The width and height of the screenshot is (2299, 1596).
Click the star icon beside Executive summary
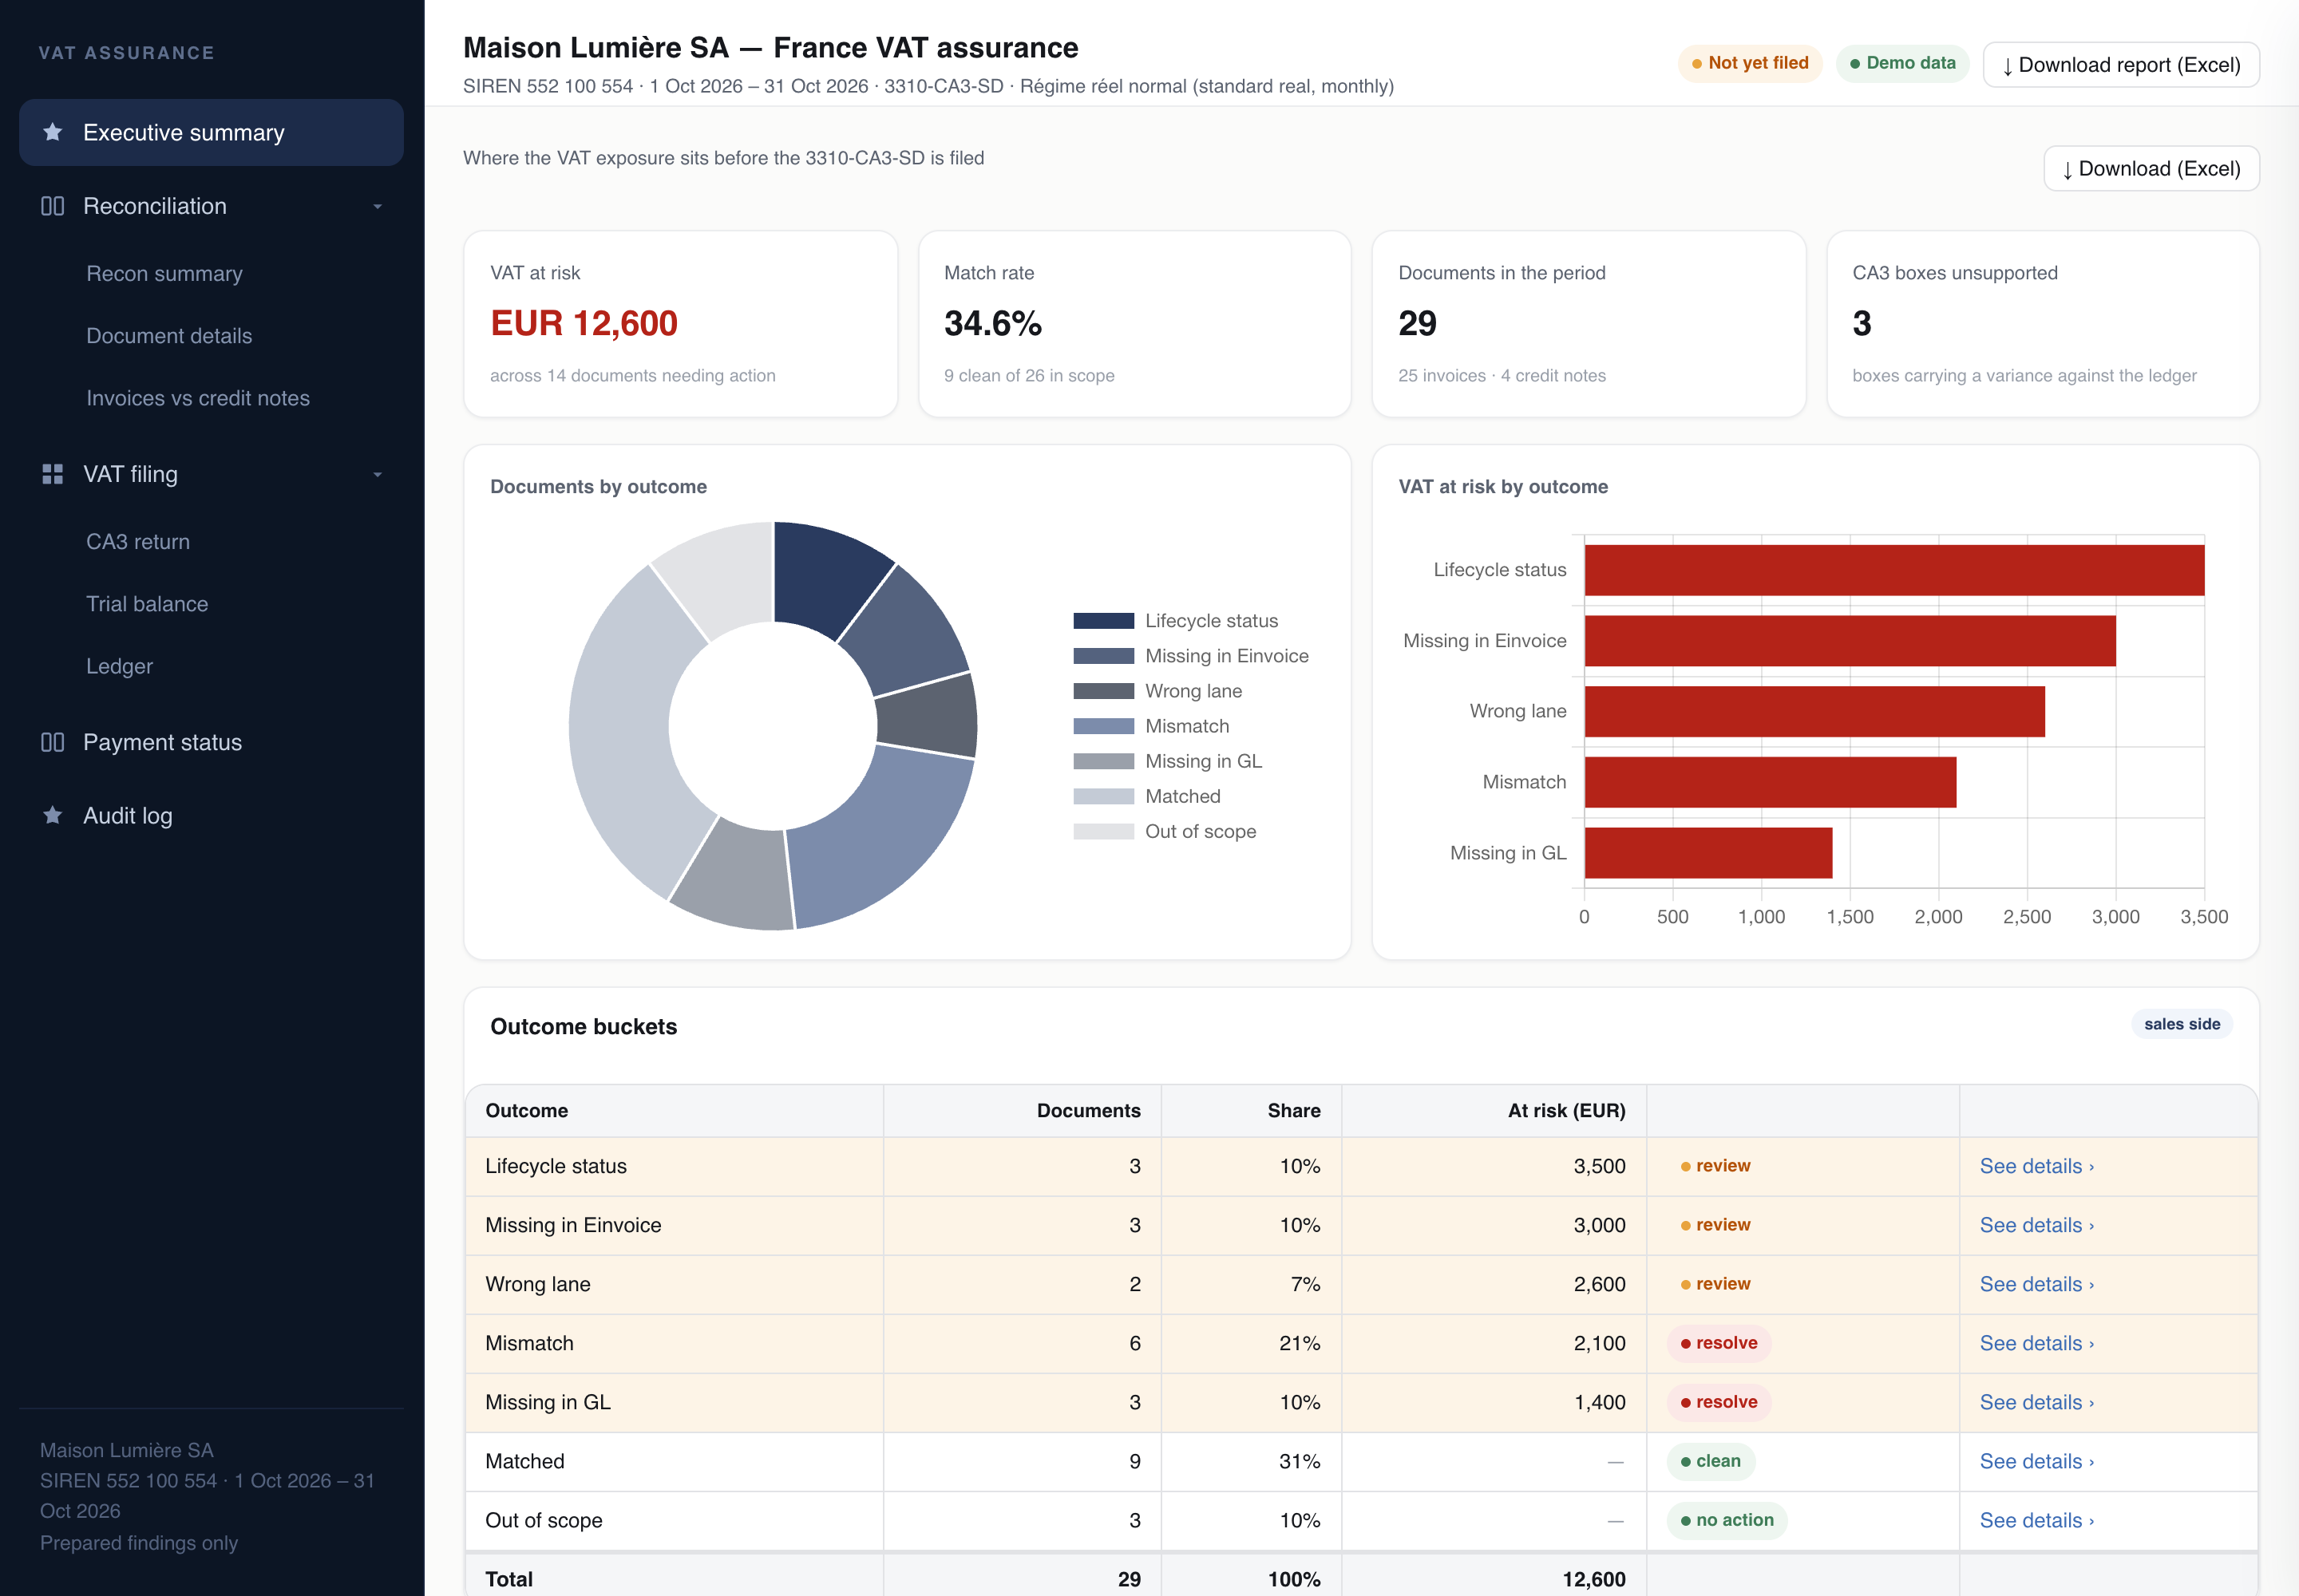53,132
